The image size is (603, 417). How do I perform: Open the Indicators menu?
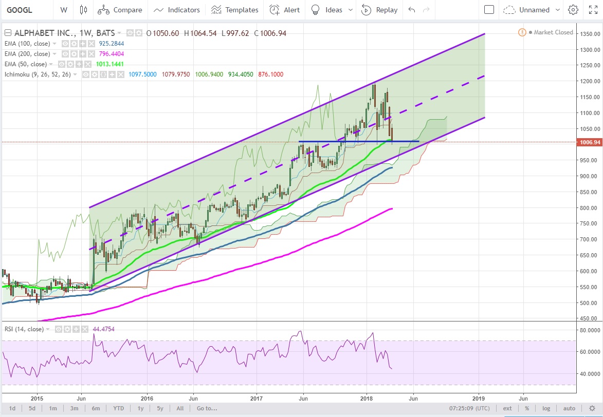[177, 10]
